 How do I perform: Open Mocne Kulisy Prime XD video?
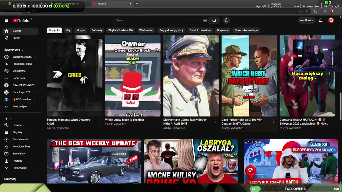pos(191,161)
